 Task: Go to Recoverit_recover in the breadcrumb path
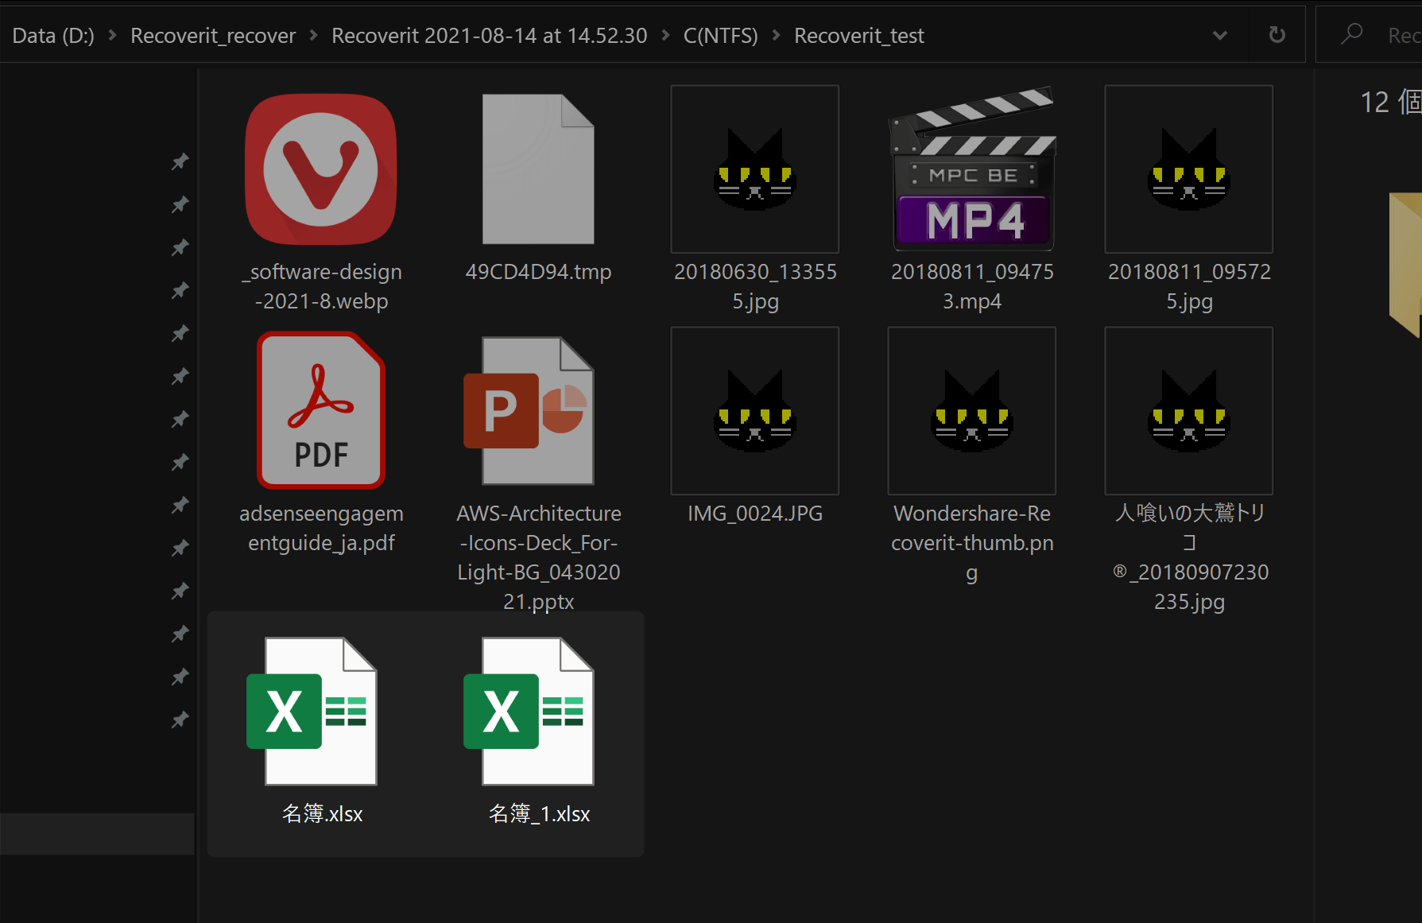tap(213, 36)
